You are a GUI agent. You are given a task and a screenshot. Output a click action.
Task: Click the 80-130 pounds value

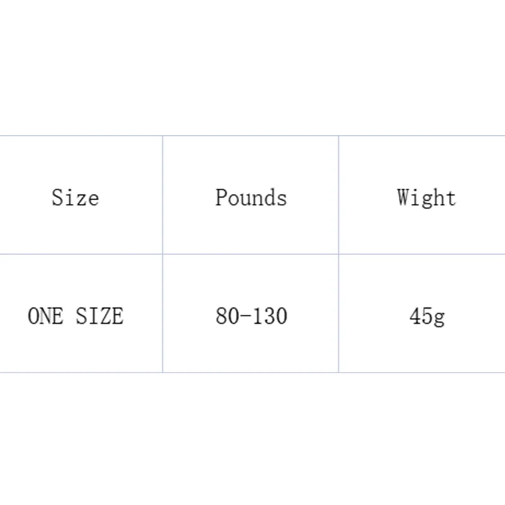251,316
